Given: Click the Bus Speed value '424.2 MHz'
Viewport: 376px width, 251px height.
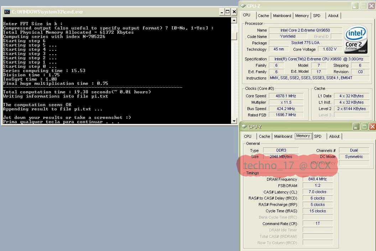Looking at the screenshot, I should (286, 109).
